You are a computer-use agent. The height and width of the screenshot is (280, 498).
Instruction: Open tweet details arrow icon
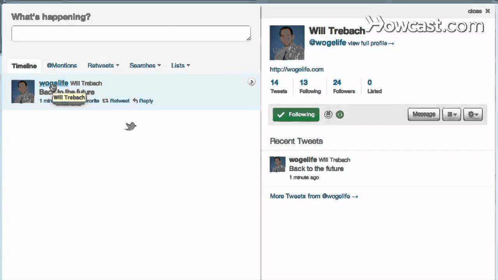[x=252, y=82]
